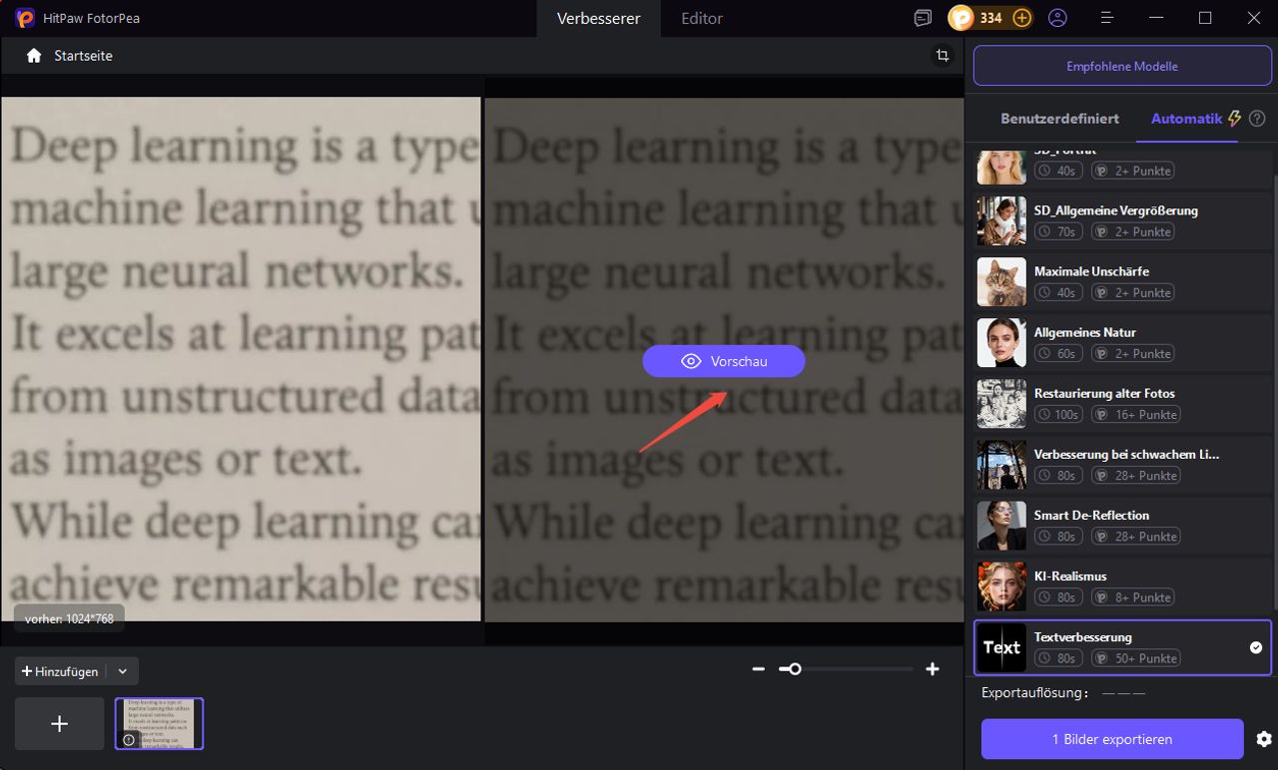1278x770 pixels.
Task: Click the '2+ Punkte' badge under Maximale Unschärfe
Action: coord(1133,292)
